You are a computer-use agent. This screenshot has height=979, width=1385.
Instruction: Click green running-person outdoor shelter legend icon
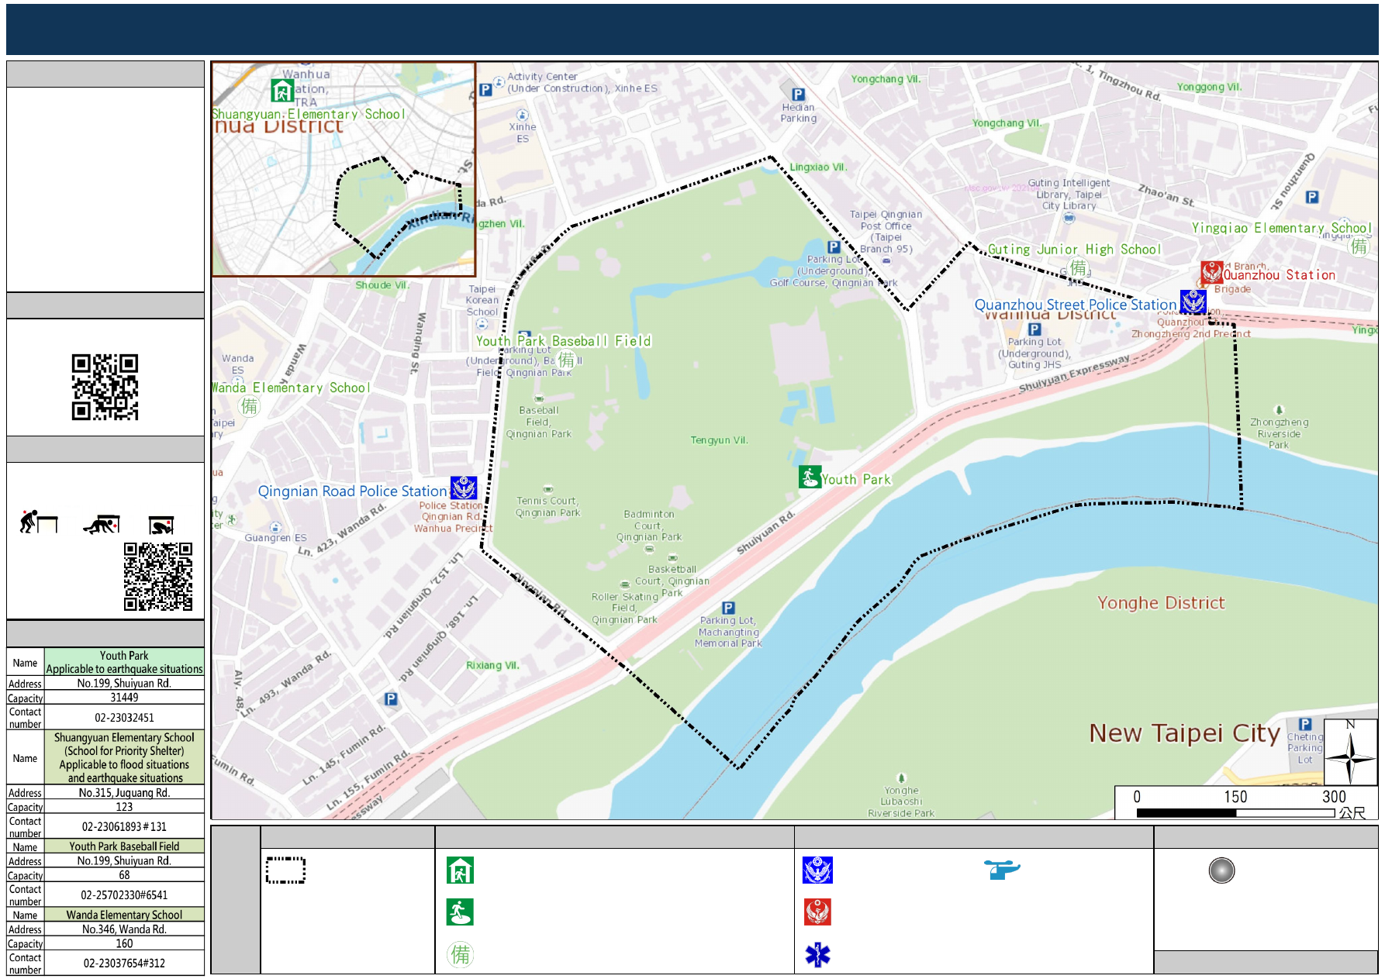click(460, 912)
